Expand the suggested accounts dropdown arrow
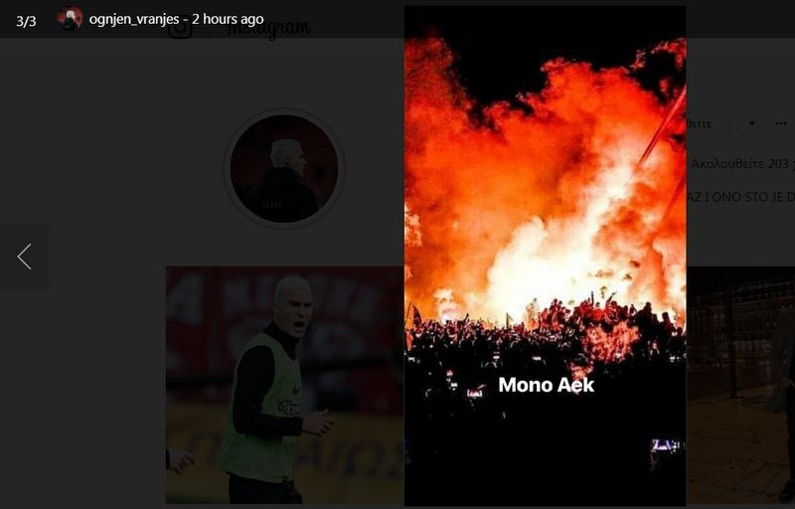This screenshot has height=509, width=795. tap(752, 123)
